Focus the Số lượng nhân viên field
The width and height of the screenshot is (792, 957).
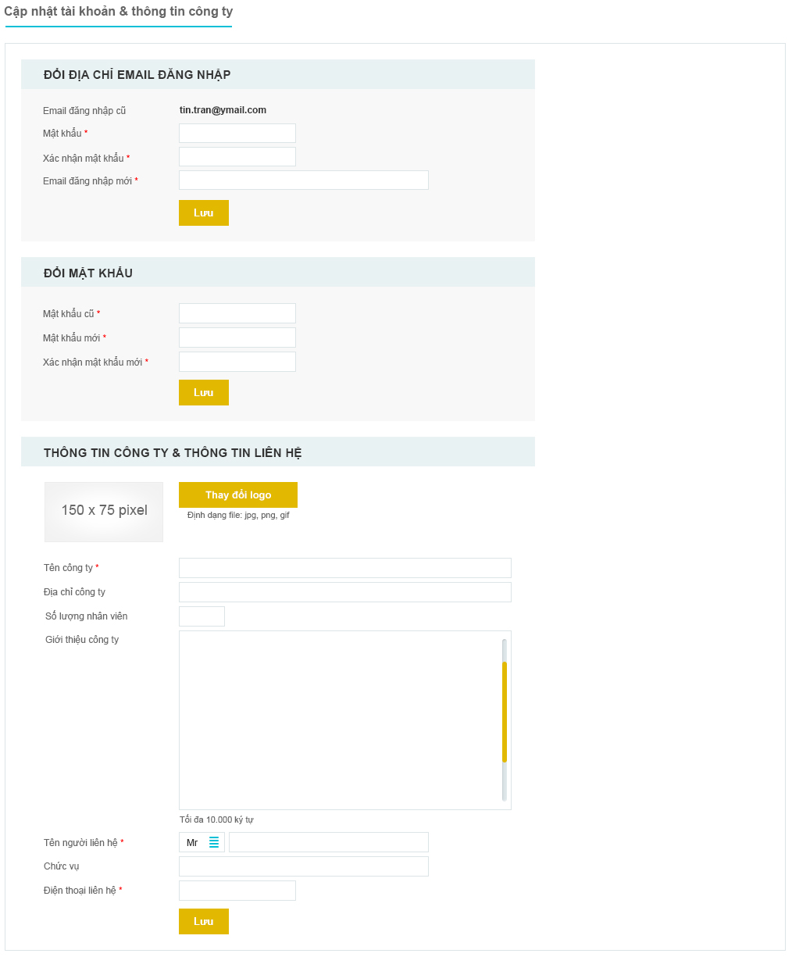(x=202, y=616)
